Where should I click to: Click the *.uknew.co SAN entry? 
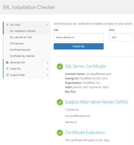[x=72, y=110]
